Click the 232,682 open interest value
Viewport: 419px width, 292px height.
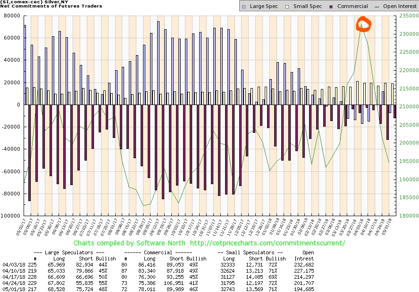click(309, 266)
